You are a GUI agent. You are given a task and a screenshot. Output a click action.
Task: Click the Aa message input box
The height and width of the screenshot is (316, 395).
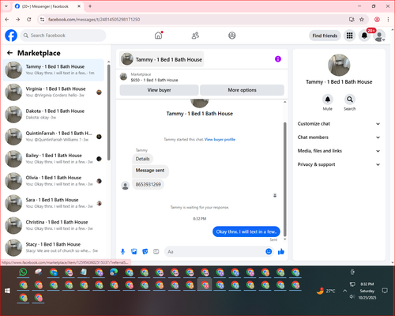point(215,252)
